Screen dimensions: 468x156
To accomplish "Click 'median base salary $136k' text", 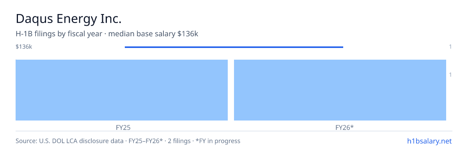I will point(153,34).
